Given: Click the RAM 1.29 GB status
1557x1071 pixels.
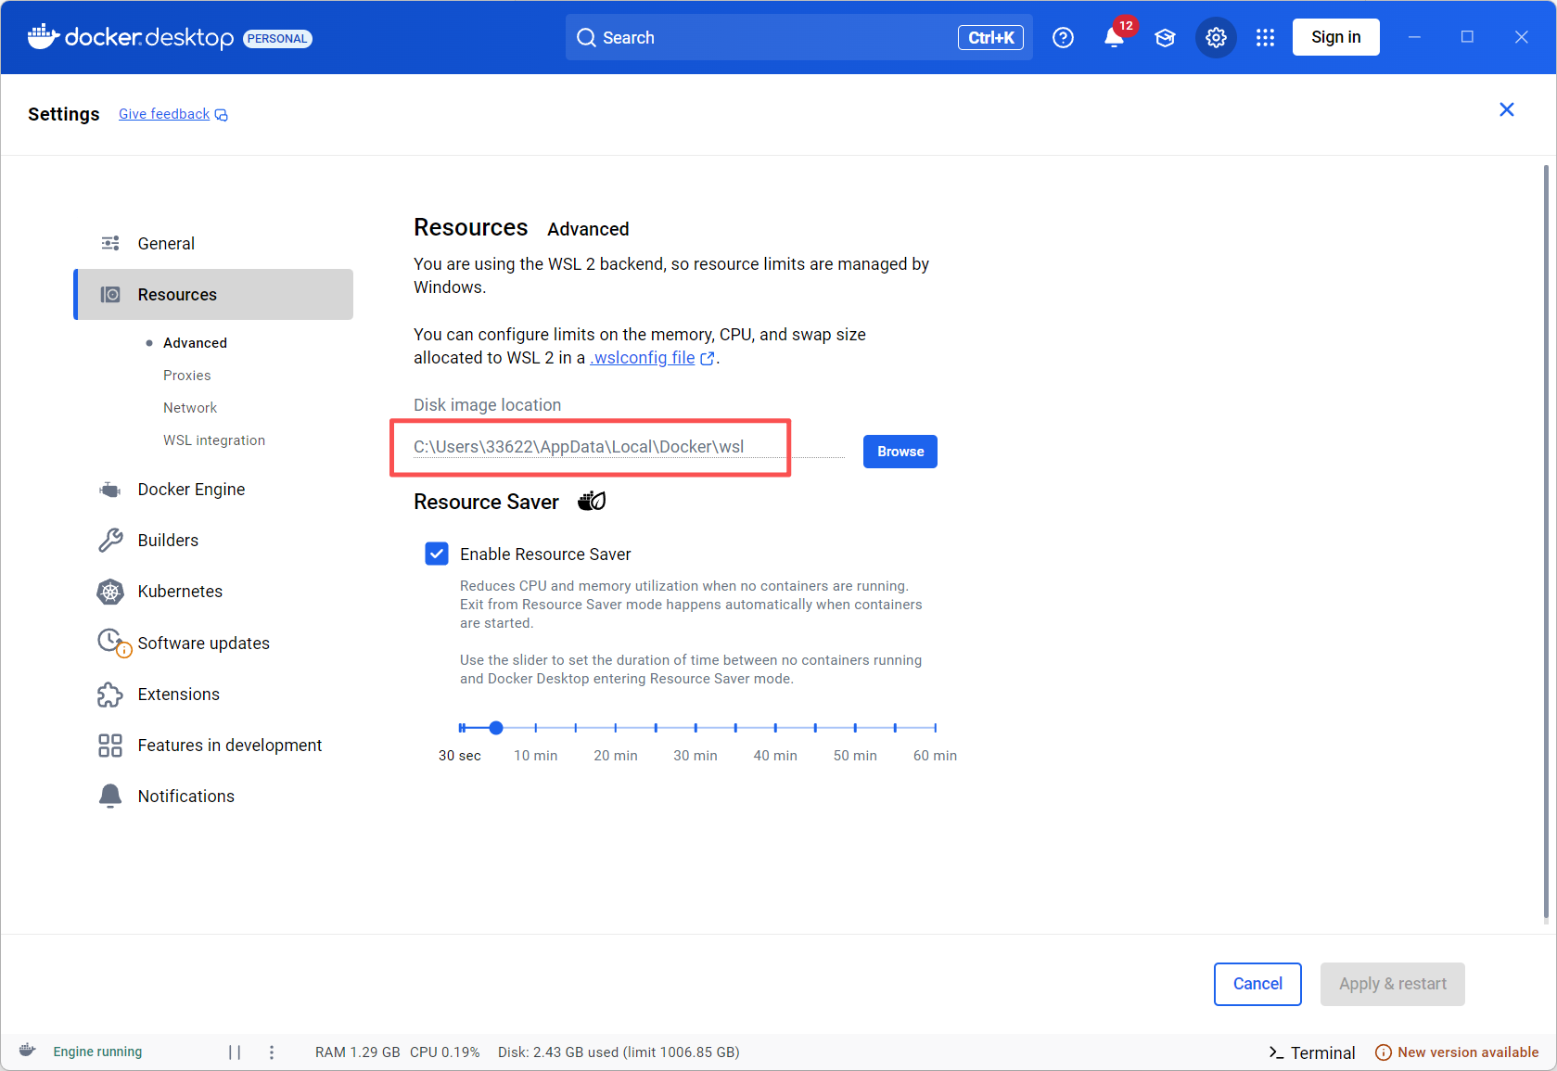Looking at the screenshot, I should point(357,1052).
